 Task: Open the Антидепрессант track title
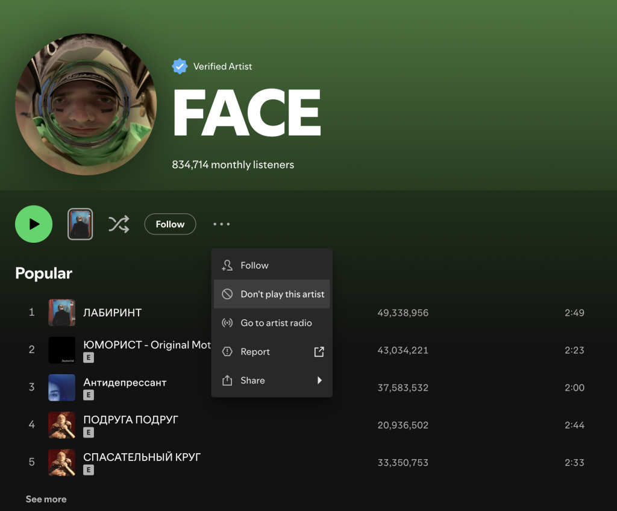point(125,382)
